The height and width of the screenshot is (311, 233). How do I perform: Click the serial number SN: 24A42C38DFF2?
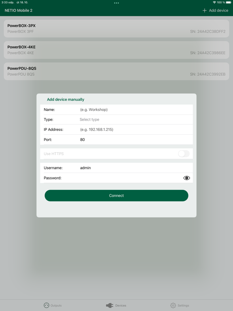[208, 31]
